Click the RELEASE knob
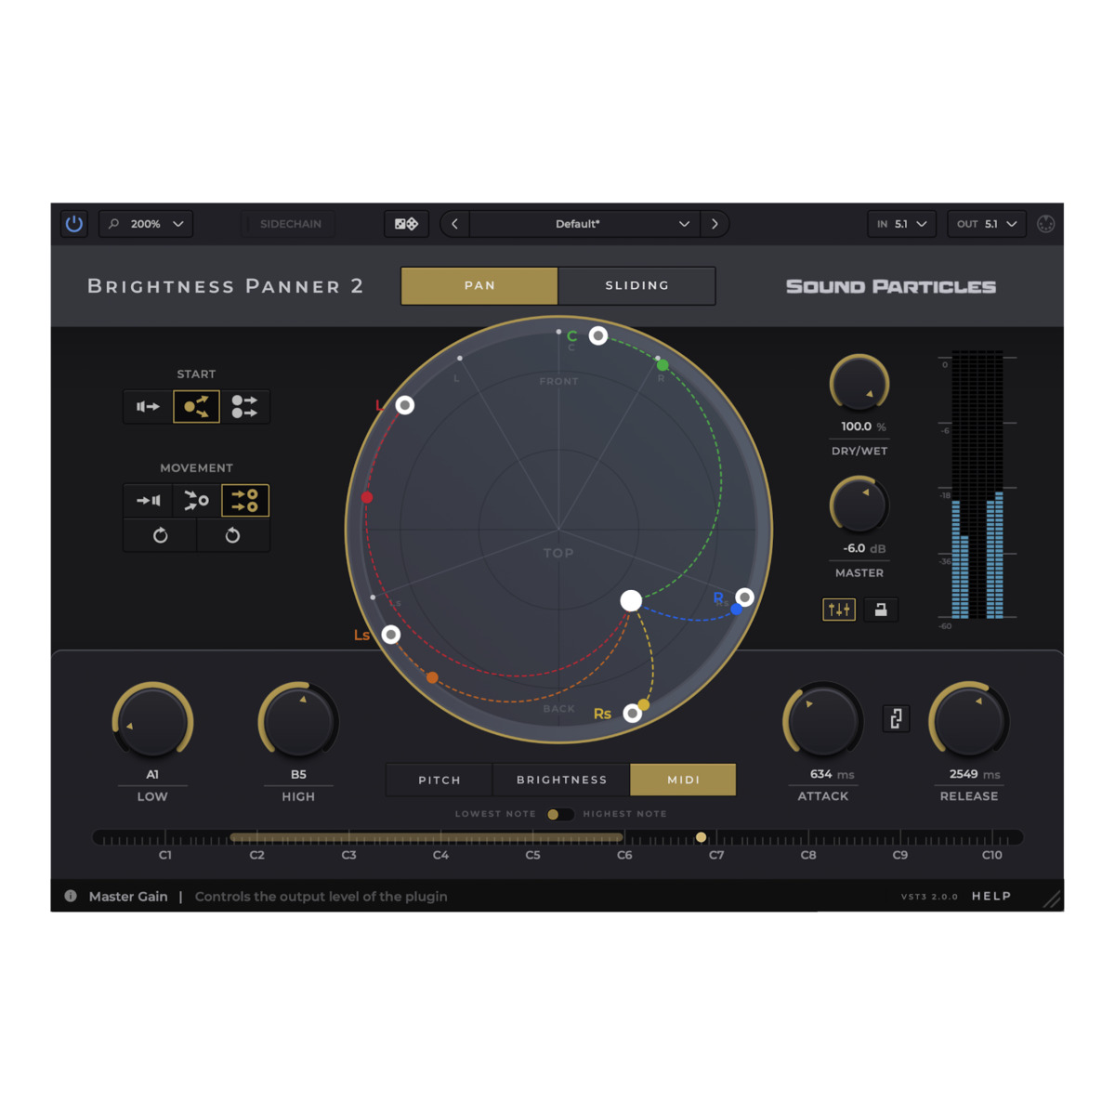The image size is (1115, 1115). [969, 722]
